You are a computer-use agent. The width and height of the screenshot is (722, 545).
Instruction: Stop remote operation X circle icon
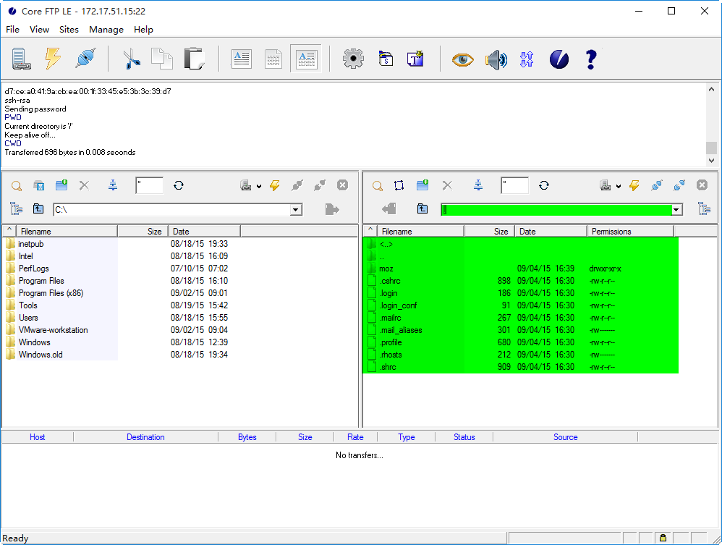coord(702,185)
